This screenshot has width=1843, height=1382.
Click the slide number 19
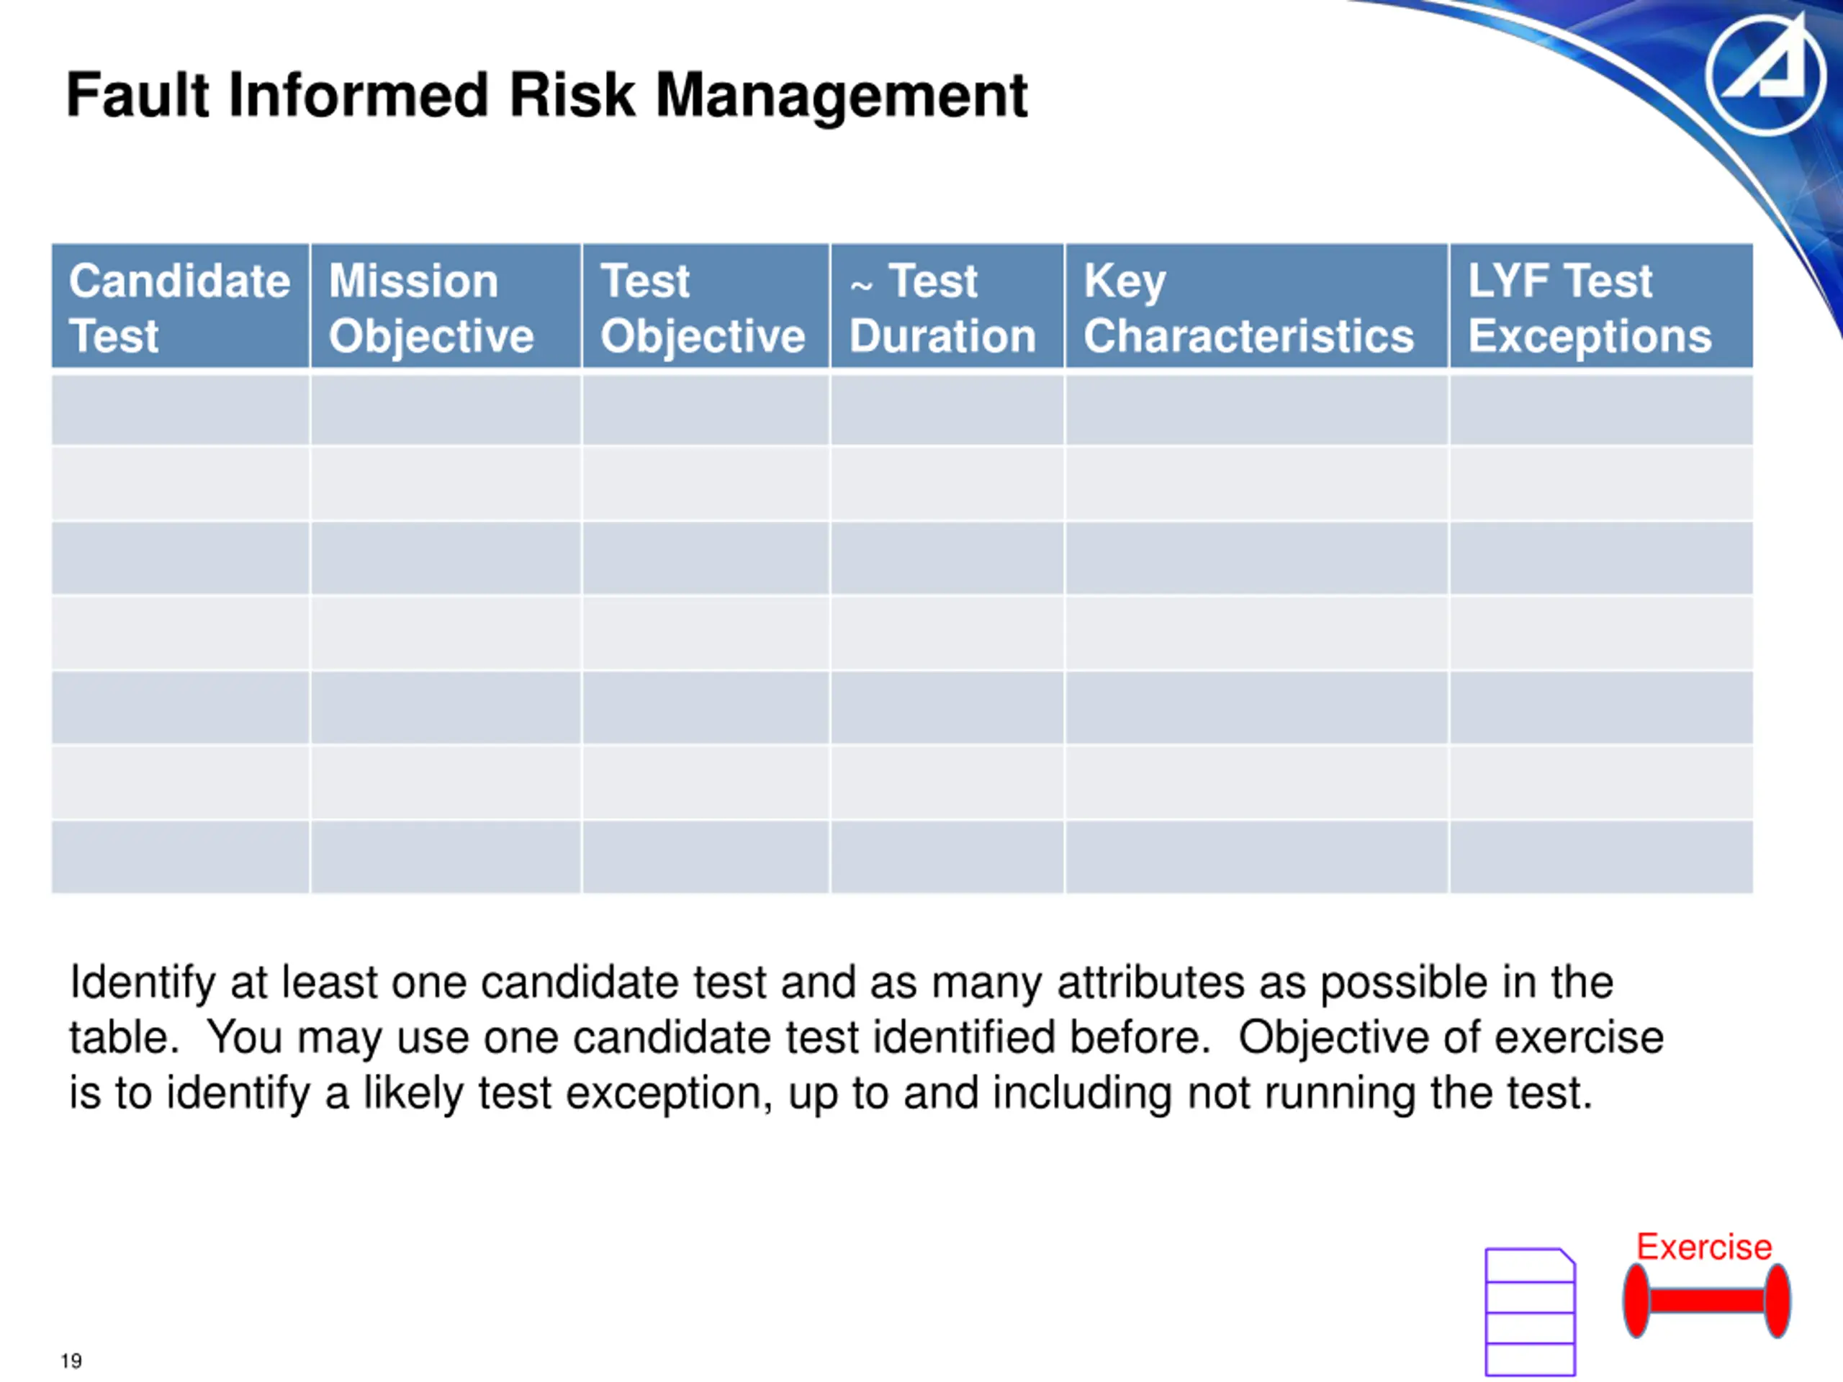click(71, 1361)
